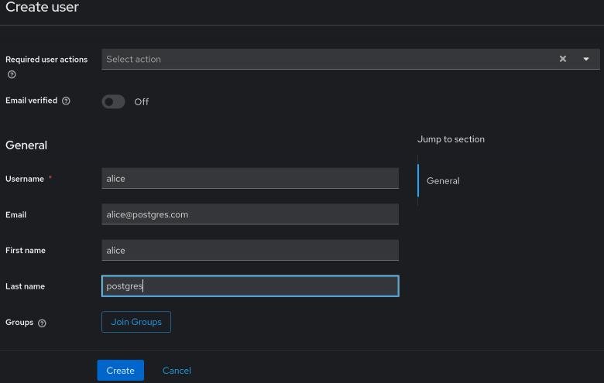Open the Join Groups dialog

pos(136,322)
